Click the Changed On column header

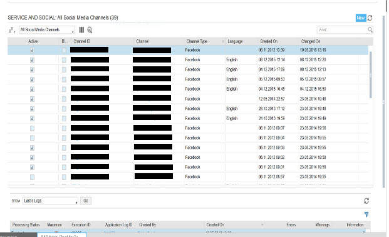[x=311, y=41]
